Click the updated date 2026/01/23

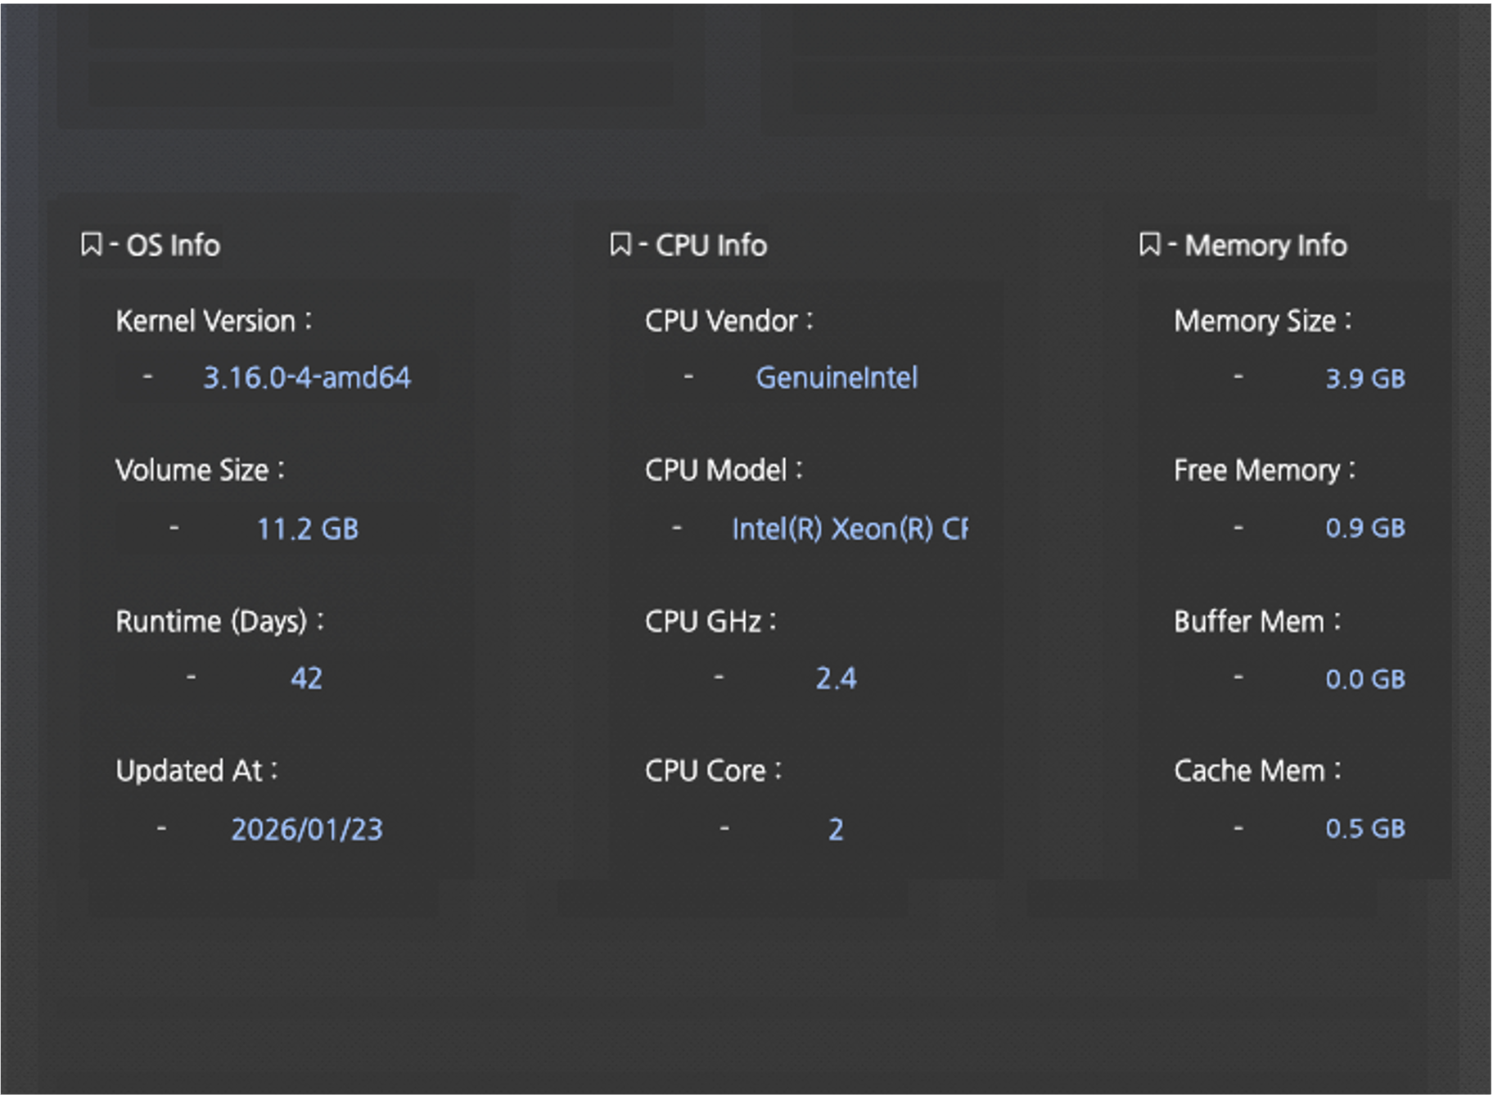tap(306, 830)
